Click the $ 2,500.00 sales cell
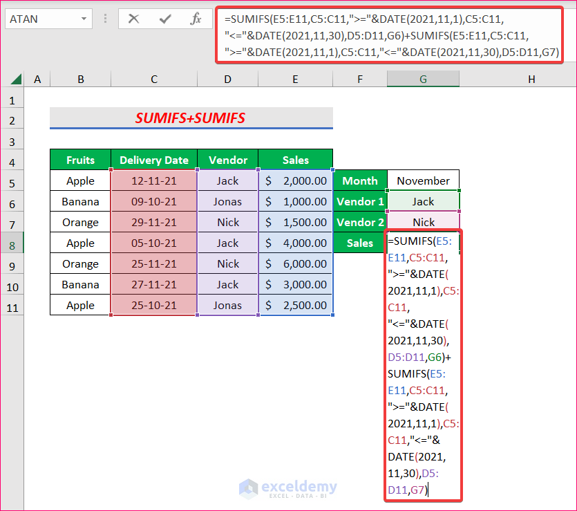Viewport: 577px width, 511px height. [x=296, y=305]
